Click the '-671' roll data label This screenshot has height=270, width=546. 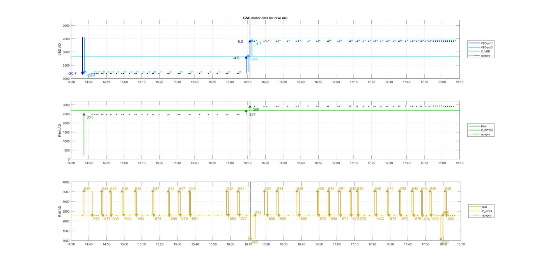(x=344, y=219)
